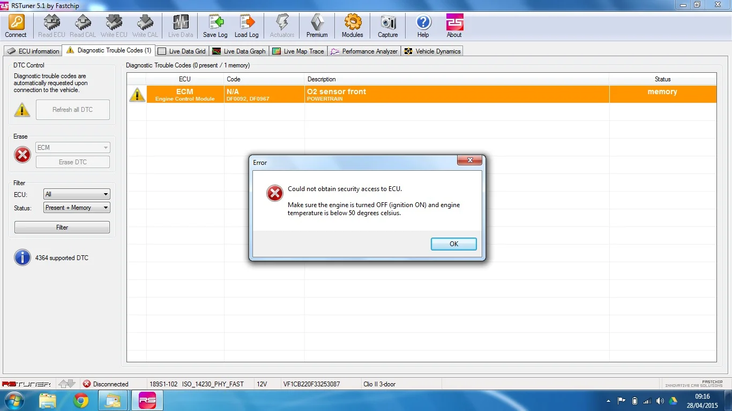Open the folder app pinned after Chrome

114,400
